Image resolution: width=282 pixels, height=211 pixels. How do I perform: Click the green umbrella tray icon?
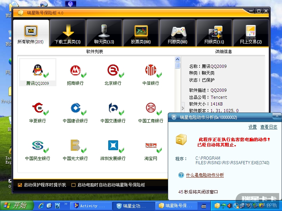pyautogui.click(x=223, y=206)
